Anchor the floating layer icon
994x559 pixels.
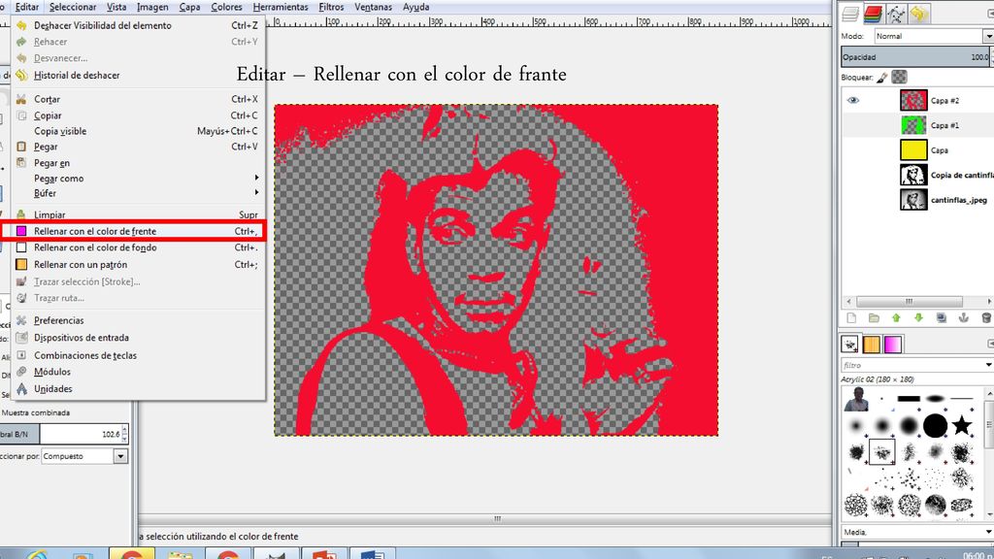[964, 318]
